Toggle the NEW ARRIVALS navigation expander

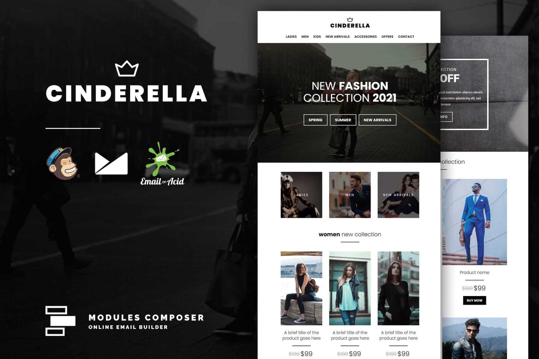click(x=337, y=36)
